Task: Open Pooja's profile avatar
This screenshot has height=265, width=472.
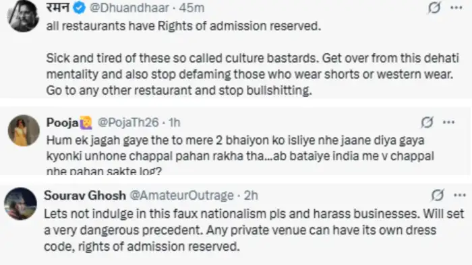Action: pyautogui.click(x=24, y=130)
